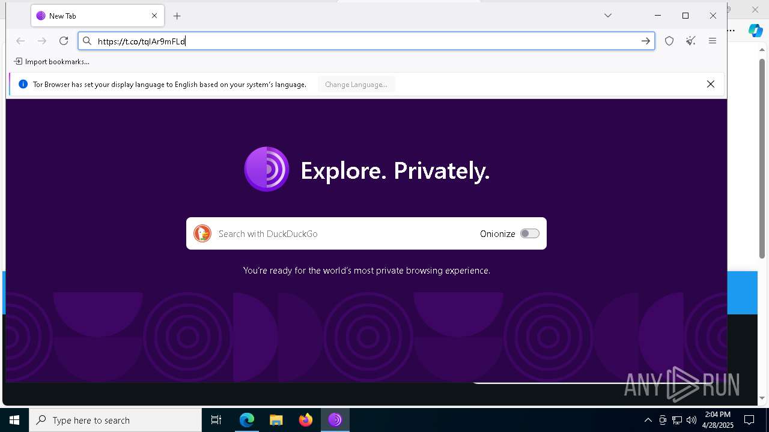The height and width of the screenshot is (432, 769).
Task: Click the Explore. Privately. heading
Action: coord(395,171)
